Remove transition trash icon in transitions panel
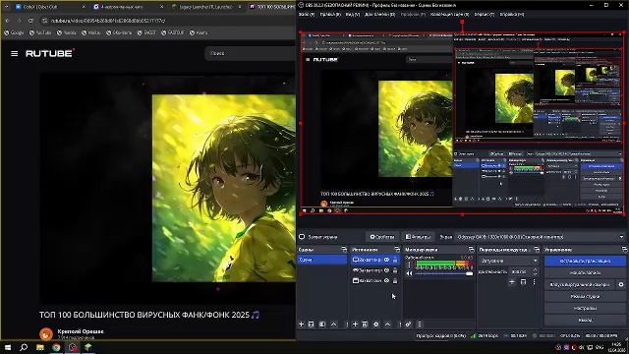 point(523,282)
